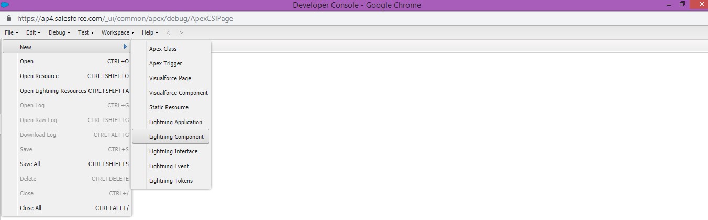Open the Workspace dropdown menu

coord(117,32)
